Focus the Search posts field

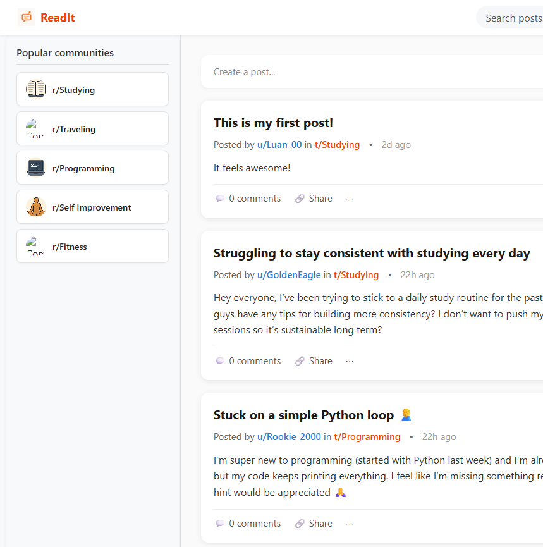[x=509, y=18]
